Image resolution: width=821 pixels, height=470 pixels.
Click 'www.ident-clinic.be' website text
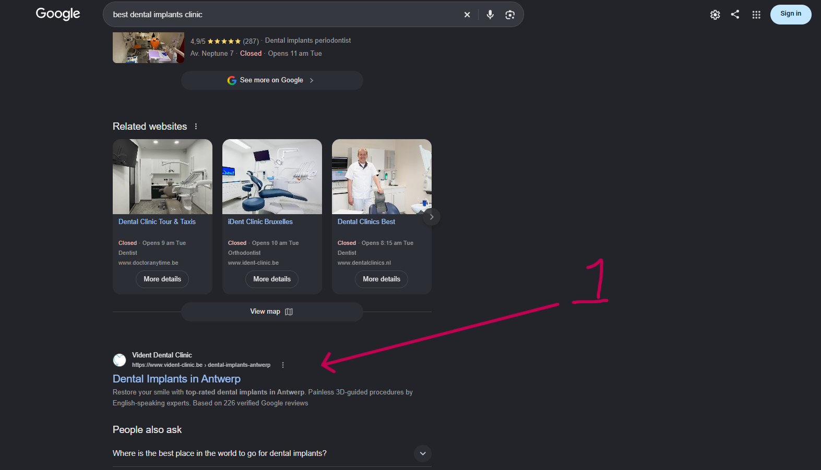click(x=253, y=263)
